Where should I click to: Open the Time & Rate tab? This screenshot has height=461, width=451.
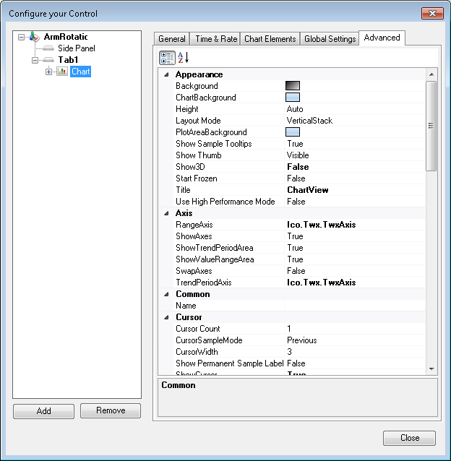coord(215,39)
